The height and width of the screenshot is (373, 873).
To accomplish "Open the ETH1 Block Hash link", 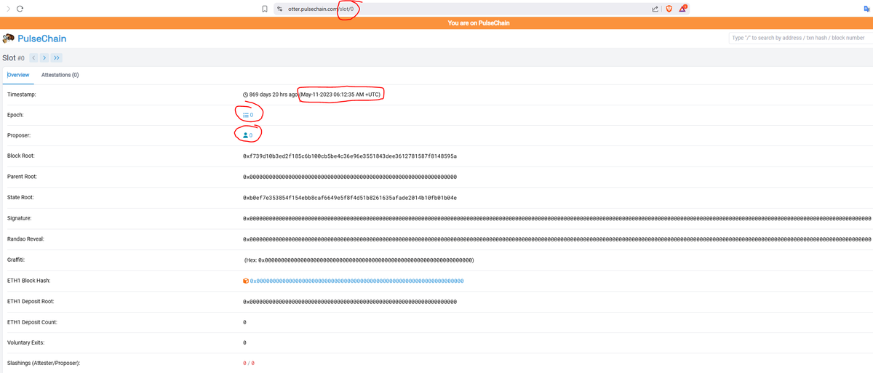I will pos(356,281).
